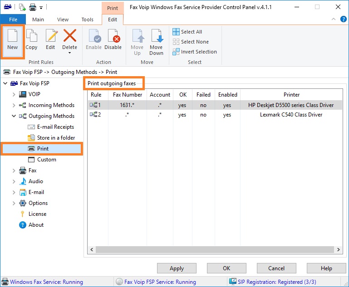349x287 pixels.
Task: Open Customize Quick Access Toolbar dropdown
Action: [41, 8]
